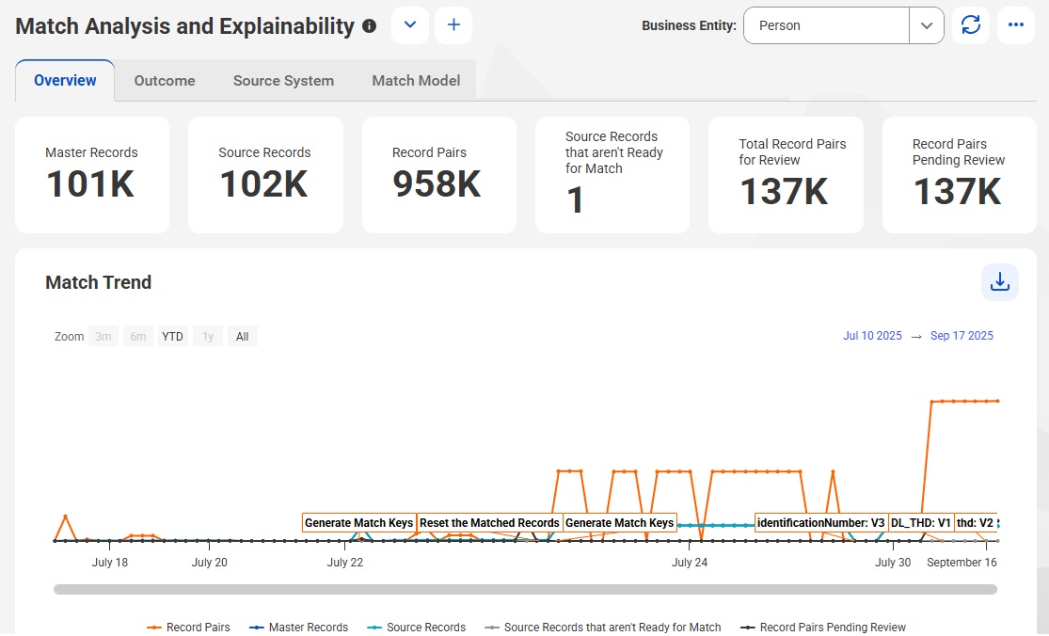Click the plus button to add a dashboard

click(x=453, y=25)
